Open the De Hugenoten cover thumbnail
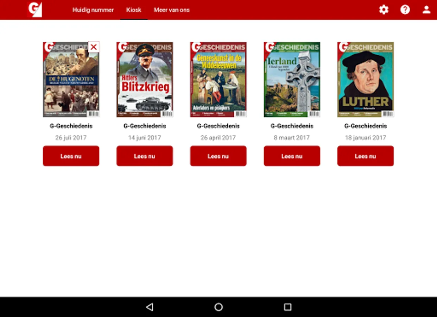The height and width of the screenshot is (317, 437). (71, 80)
